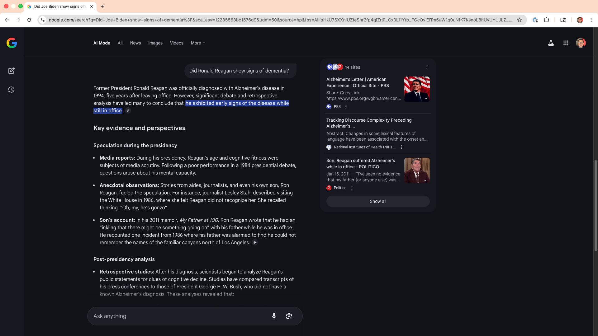The image size is (598, 336).
Task: Open 'Son: Reagan suffered Alzheimer's' Politico link
Action: 360,164
